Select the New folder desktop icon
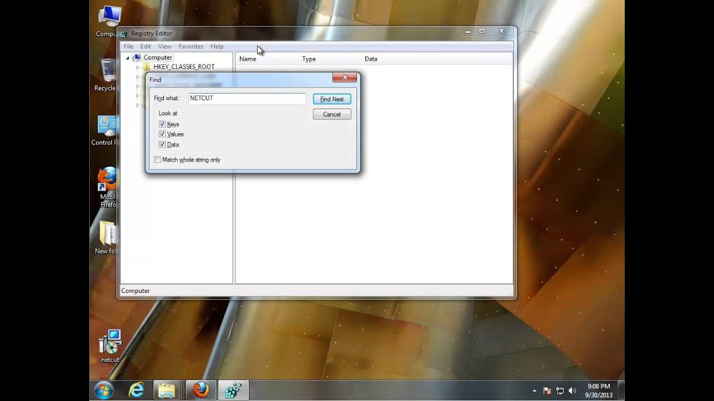Screen dimensions: 714x401 coord(105,238)
